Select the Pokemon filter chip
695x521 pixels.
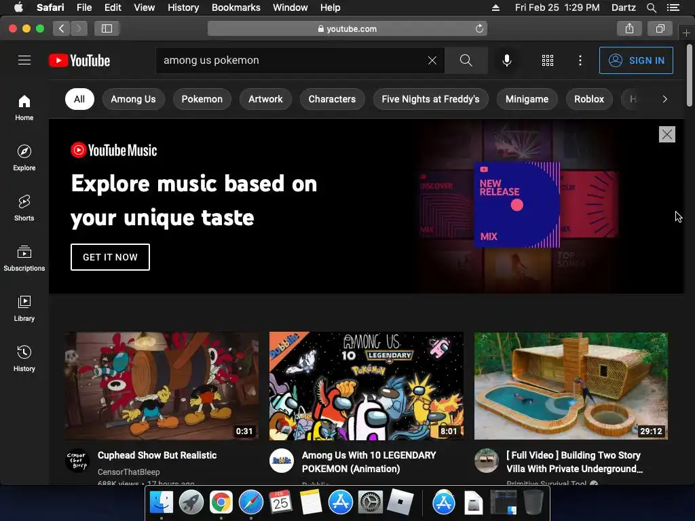point(202,99)
